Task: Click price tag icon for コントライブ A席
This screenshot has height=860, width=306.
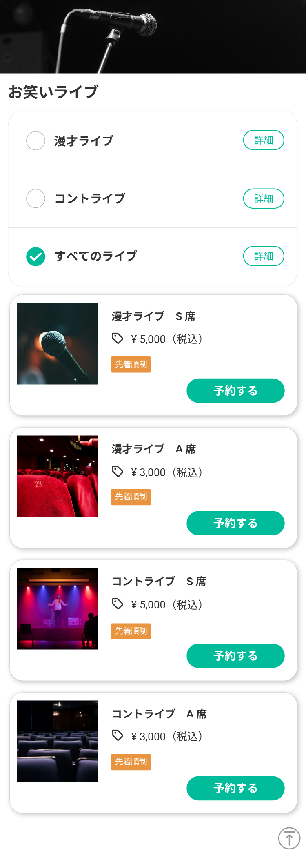Action: pyautogui.click(x=118, y=736)
